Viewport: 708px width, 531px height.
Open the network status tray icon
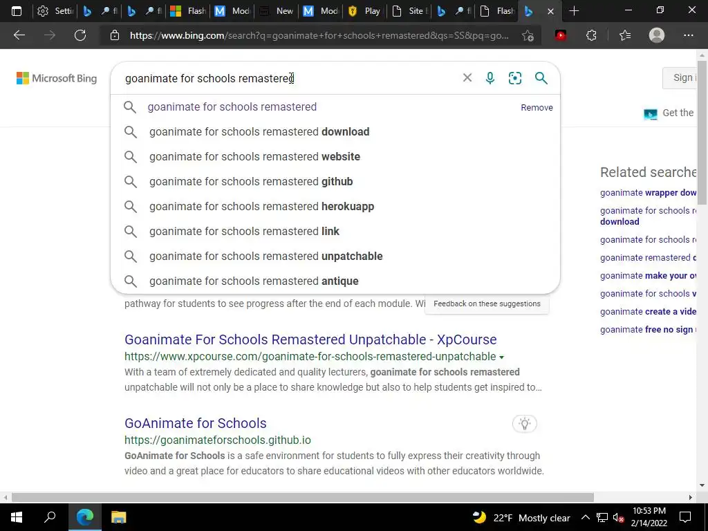(x=602, y=517)
